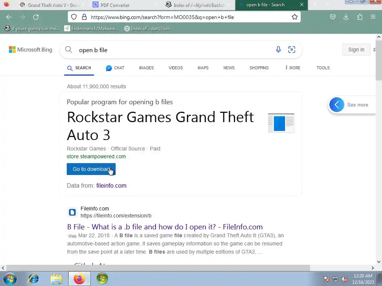Open the shield tracking protection icon
Screen dimensions: 382x286
click(74, 17)
